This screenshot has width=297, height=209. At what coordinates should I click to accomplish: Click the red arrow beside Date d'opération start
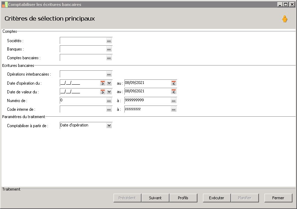(103, 83)
